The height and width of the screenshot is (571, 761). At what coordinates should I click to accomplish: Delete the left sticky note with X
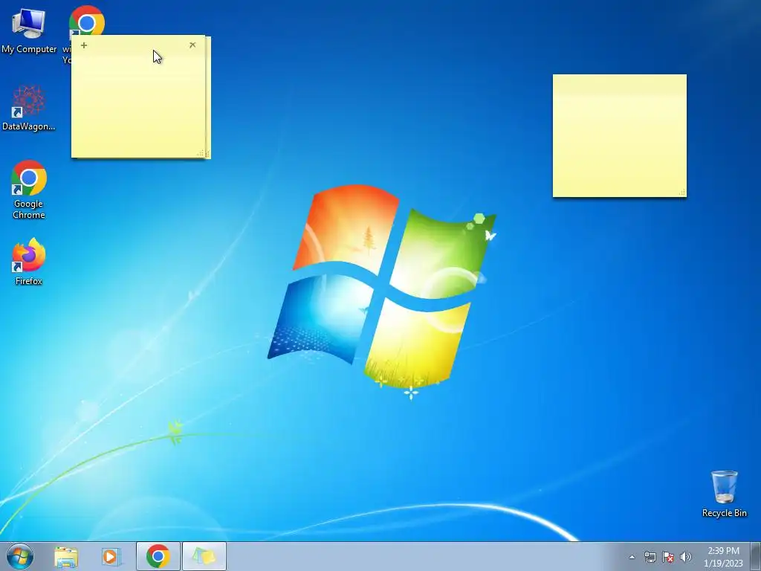tap(192, 45)
